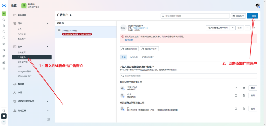Click 分配访问权限 button
266x126 pixels.
pyautogui.click(x=129, y=49)
